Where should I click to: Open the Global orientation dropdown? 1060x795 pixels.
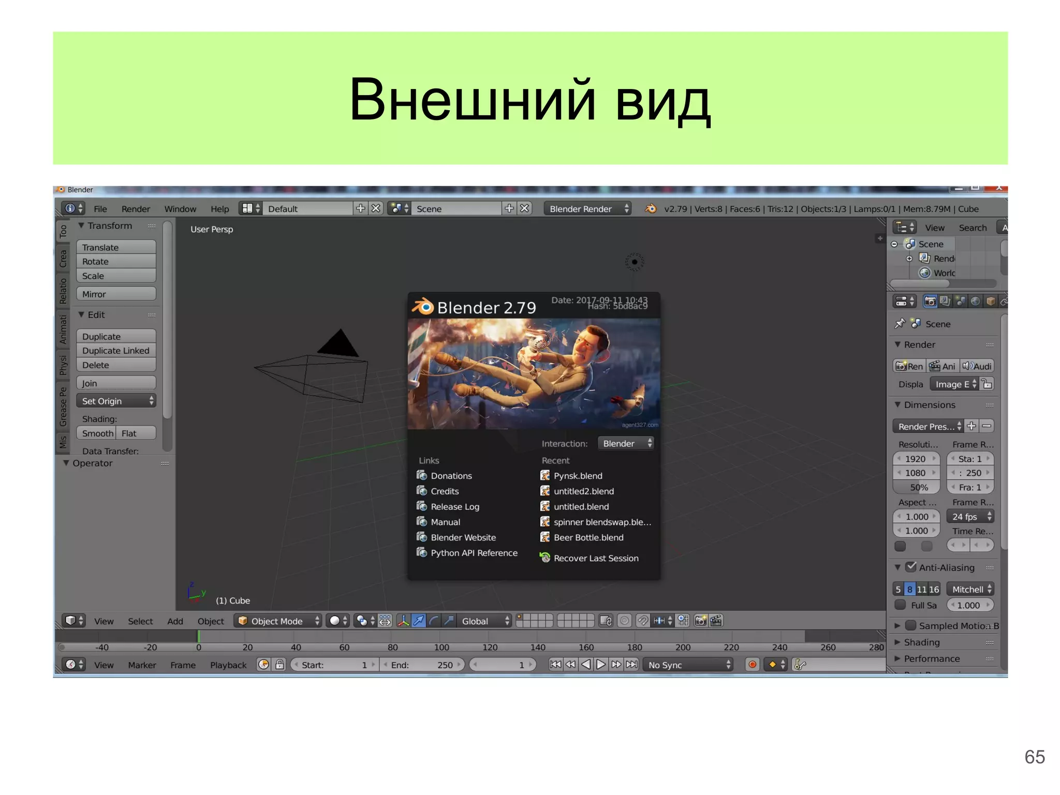(x=483, y=621)
